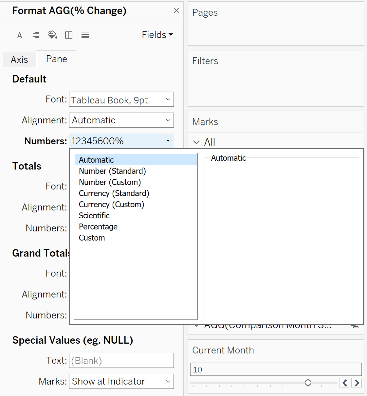
Task: Select Number (Standard) format
Action: click(x=136, y=171)
